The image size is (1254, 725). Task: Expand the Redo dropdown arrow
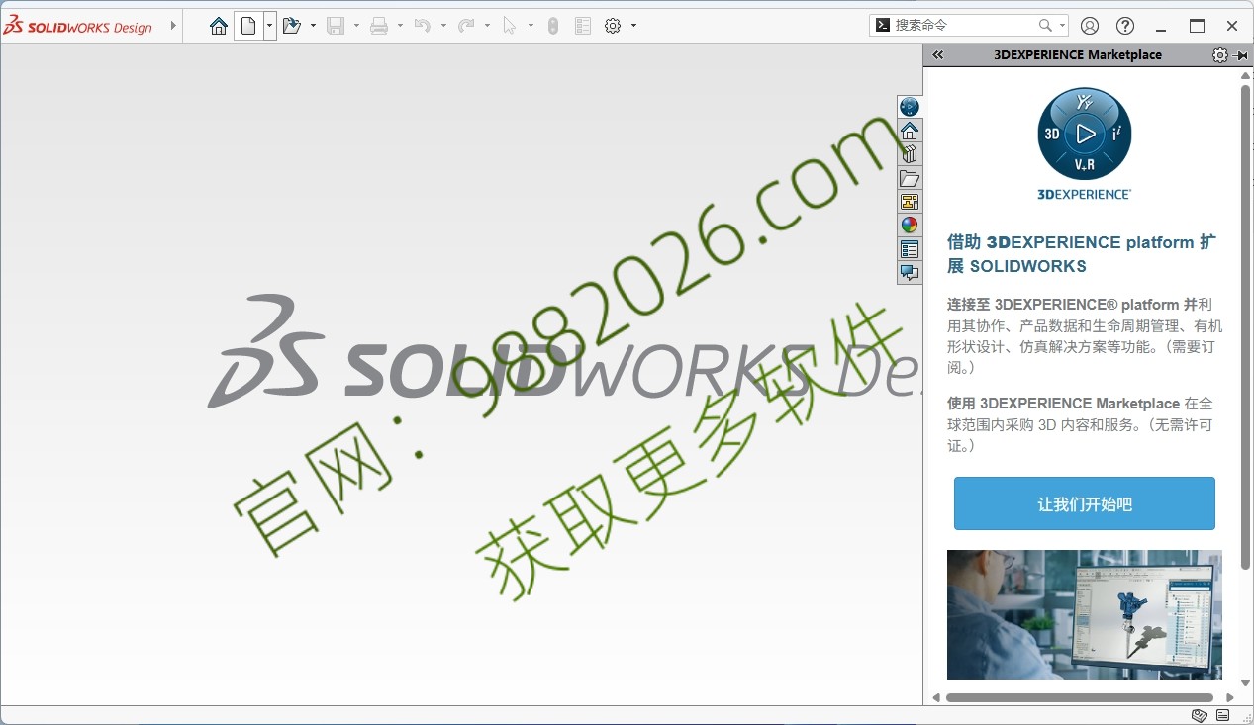click(487, 26)
